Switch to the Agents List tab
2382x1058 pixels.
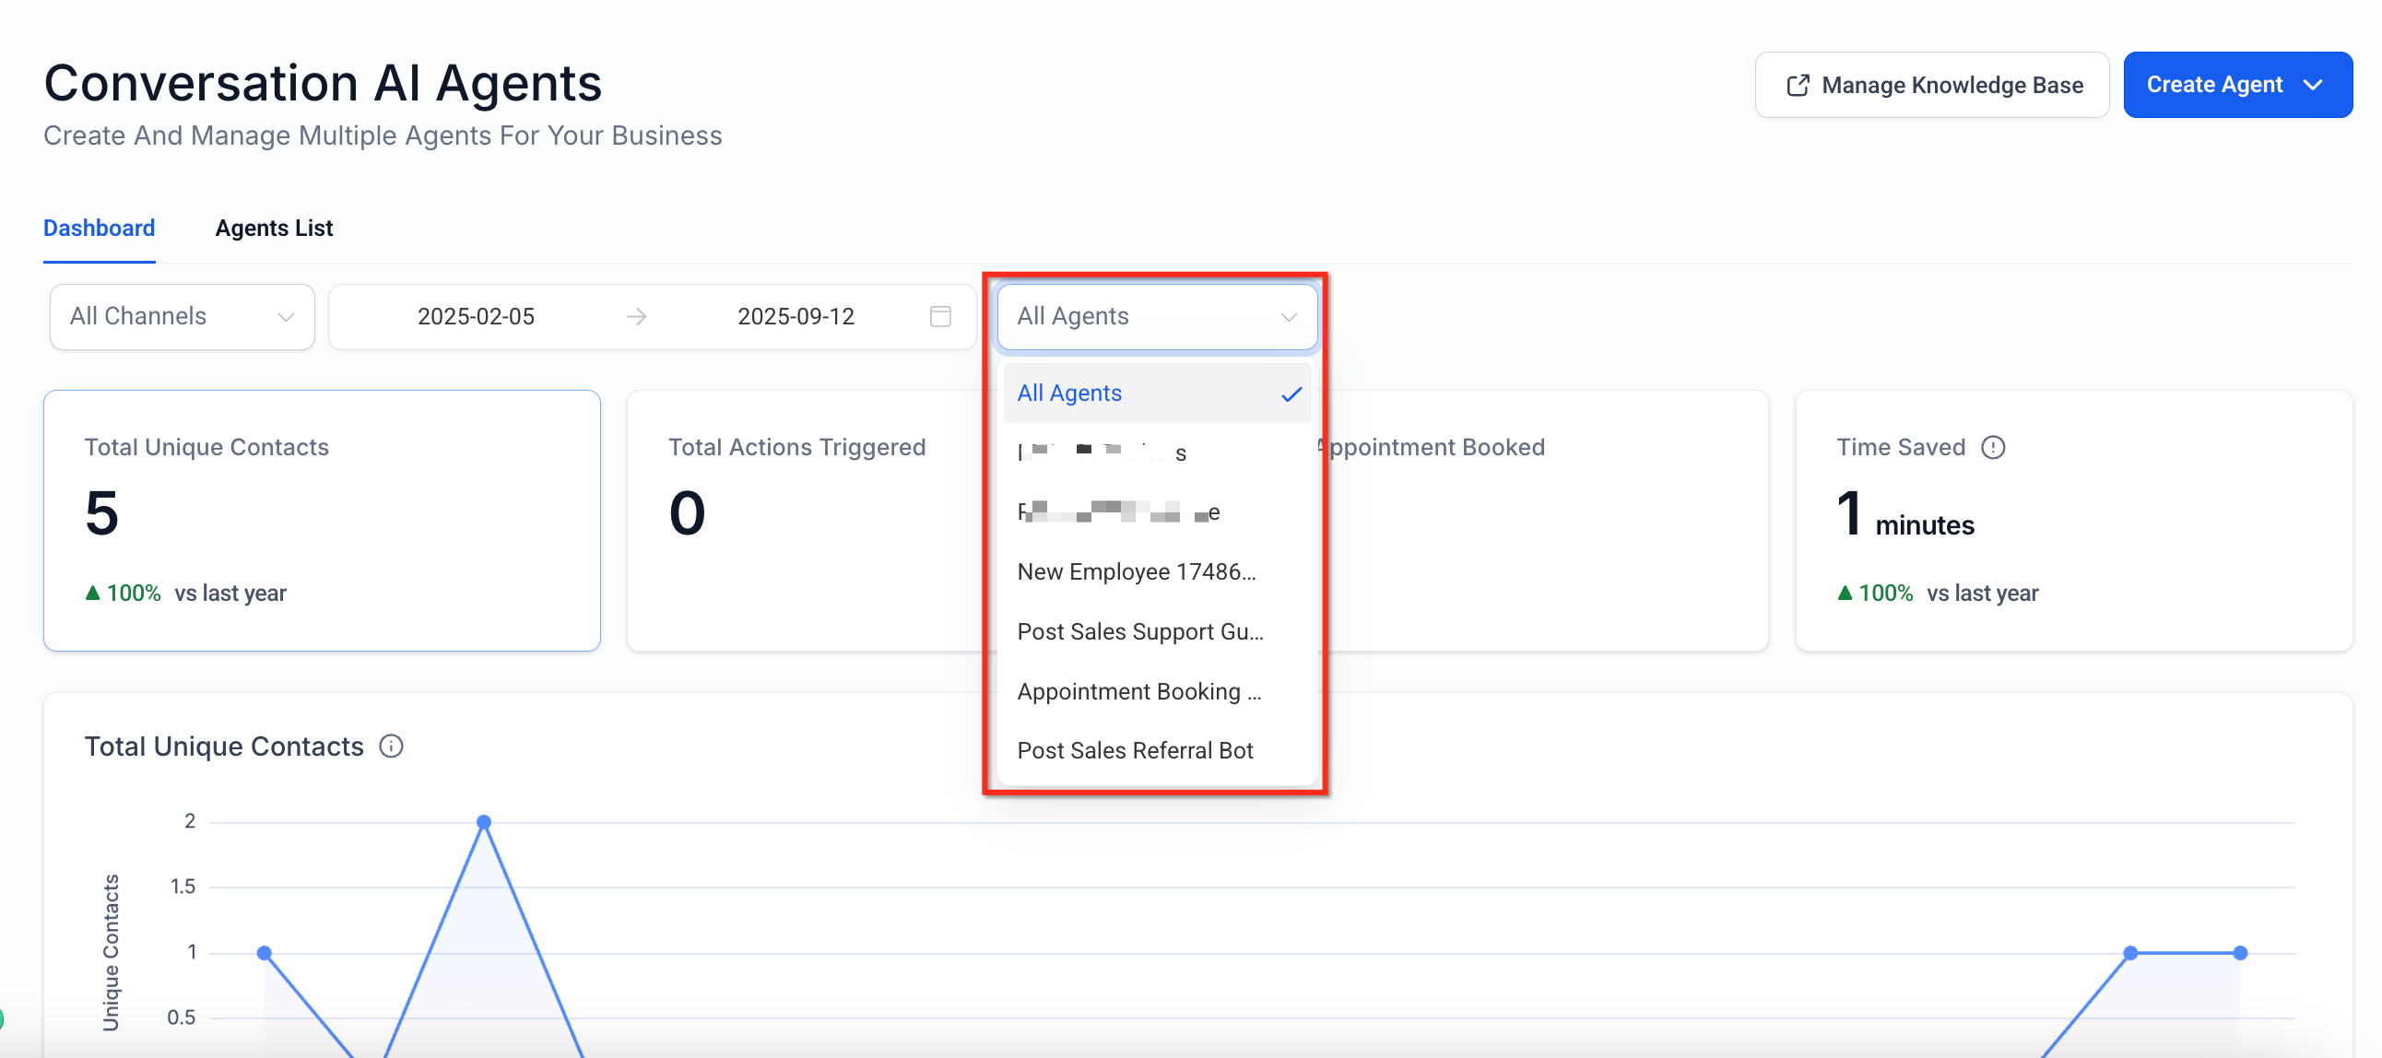[274, 229]
